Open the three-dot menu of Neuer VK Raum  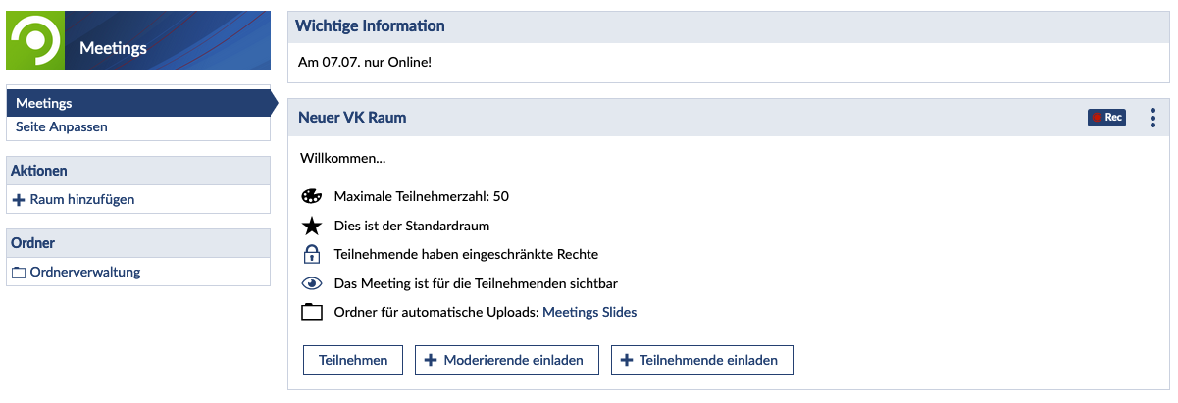click(x=1152, y=118)
